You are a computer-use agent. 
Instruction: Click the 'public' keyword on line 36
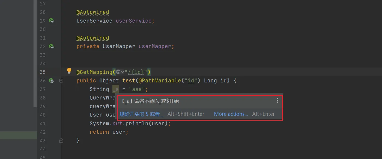(x=86, y=81)
